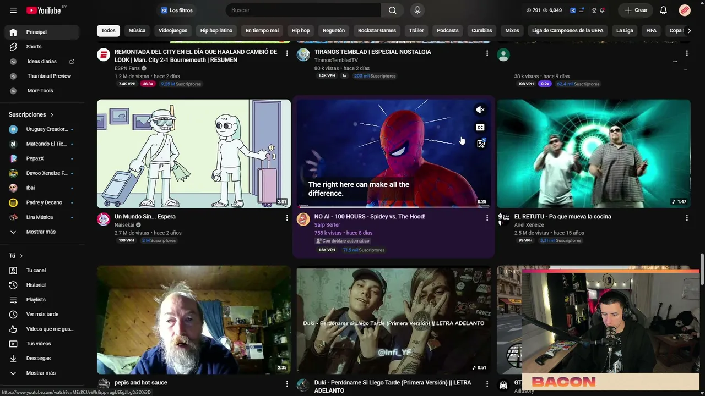Click the Buscar search field
Viewport: 705px width, 396px height.
(303, 10)
